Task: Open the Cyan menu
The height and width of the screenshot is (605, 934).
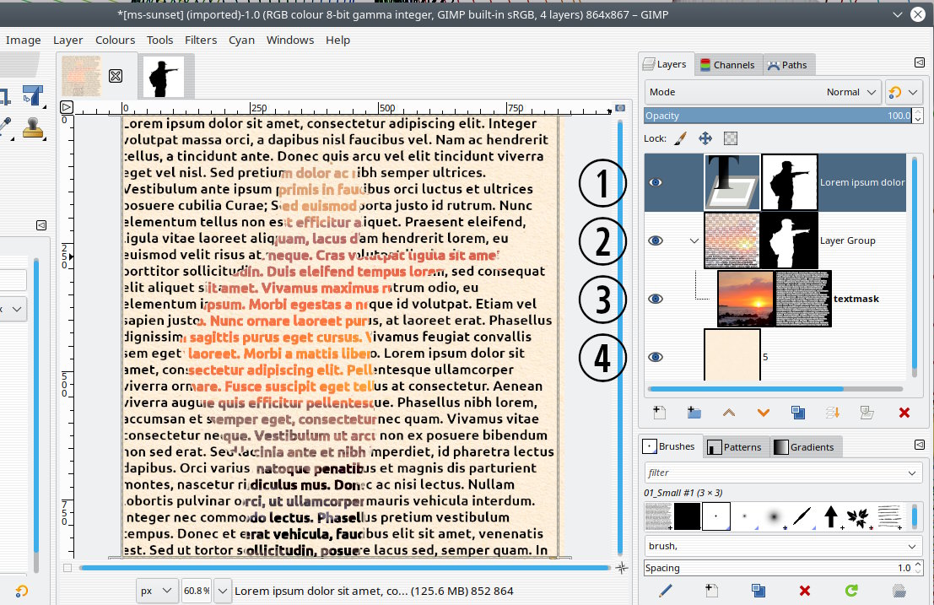Action: tap(241, 40)
